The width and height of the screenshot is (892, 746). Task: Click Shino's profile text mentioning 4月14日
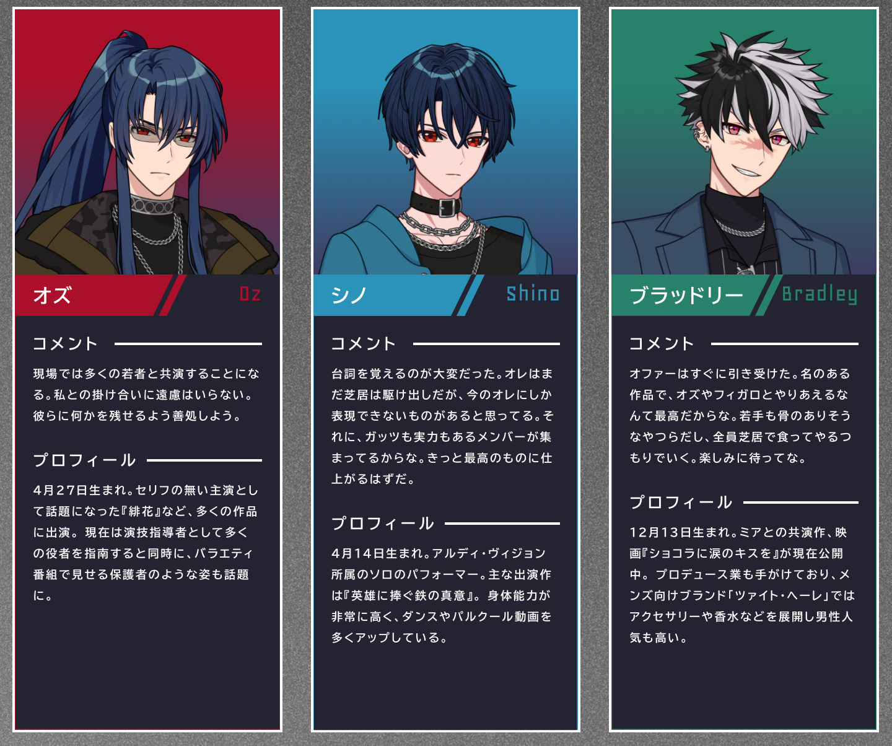pos(442,595)
